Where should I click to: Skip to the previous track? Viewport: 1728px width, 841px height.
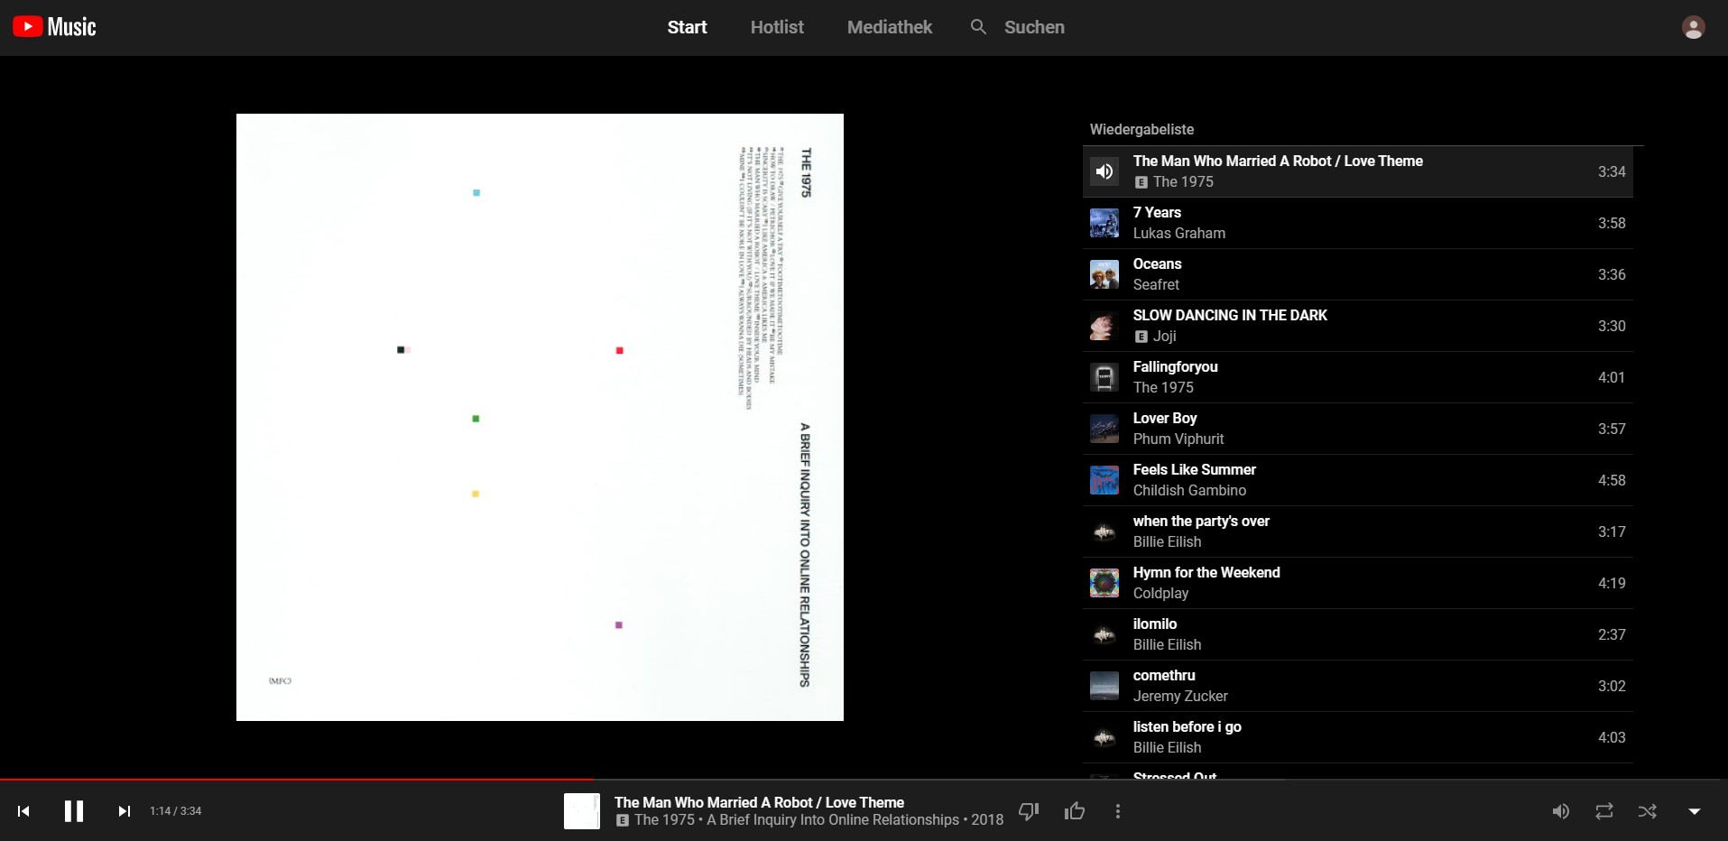click(x=23, y=811)
